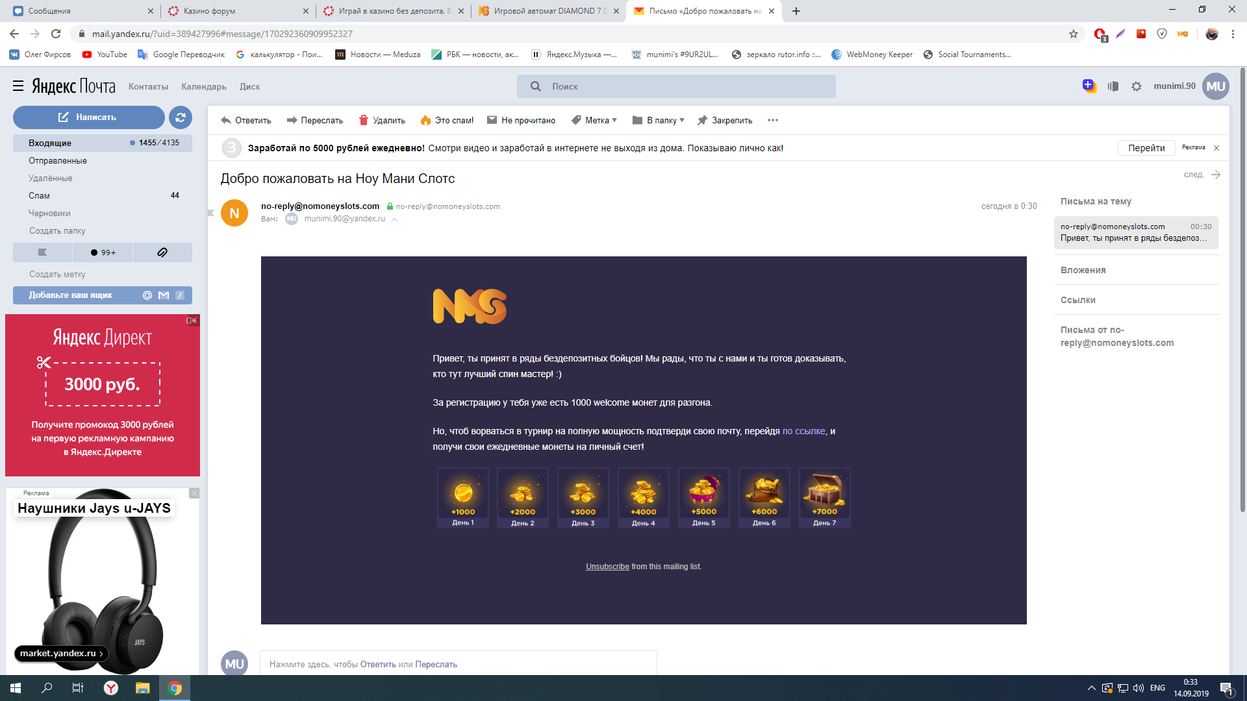Open the Windows notification center icon
The image size is (1247, 701).
pyautogui.click(x=1226, y=688)
